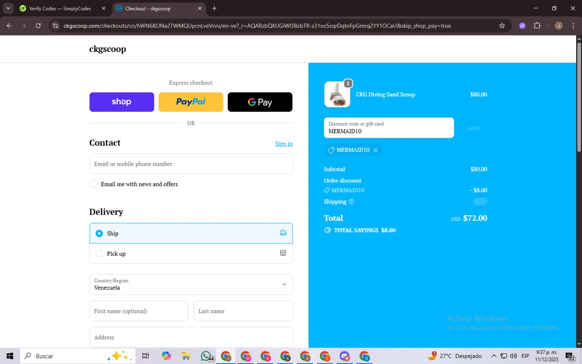Go back to previous page
Screen dimensions: 582x364
9,26
